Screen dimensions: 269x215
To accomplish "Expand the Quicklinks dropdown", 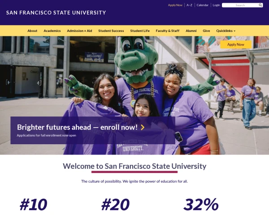I will pos(226,31).
